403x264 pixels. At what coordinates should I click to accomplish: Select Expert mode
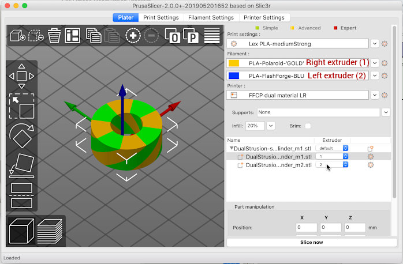[x=345, y=28]
